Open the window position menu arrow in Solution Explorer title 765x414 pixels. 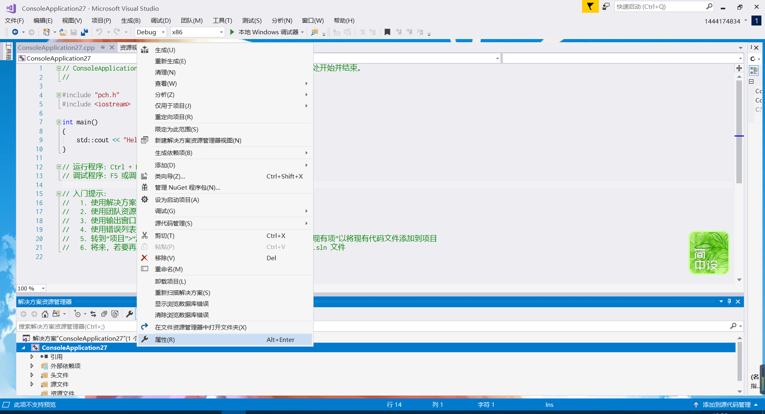pos(721,302)
